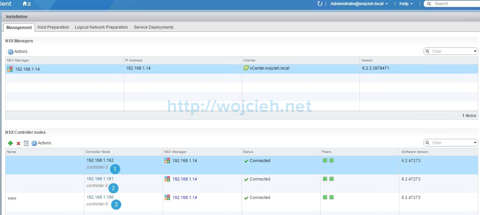Click NSX Manager icon in controller-3 row
This screenshot has height=215, width=480.
167,160
